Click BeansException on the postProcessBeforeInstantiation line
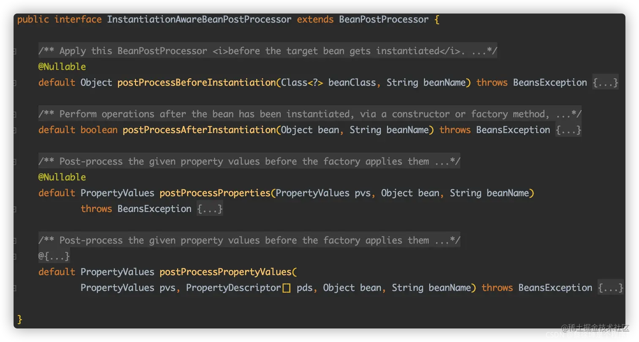 [x=550, y=83]
